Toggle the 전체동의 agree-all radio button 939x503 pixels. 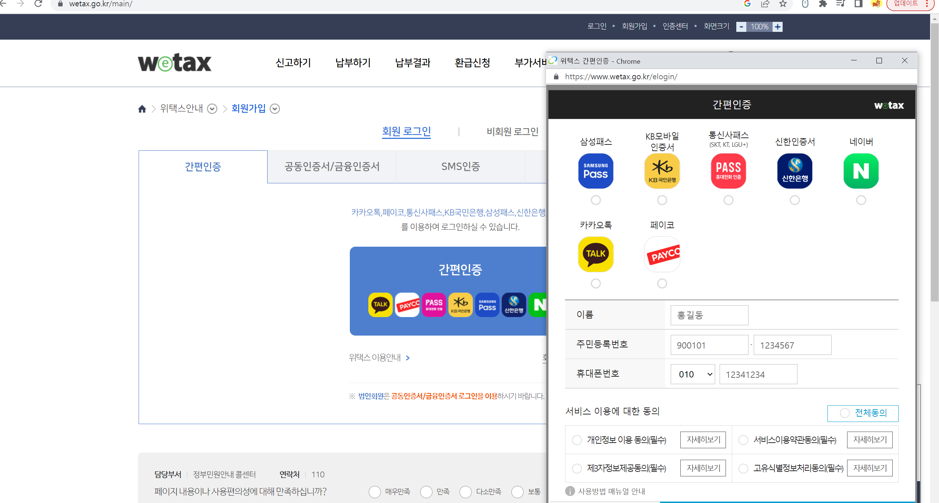tap(845, 413)
